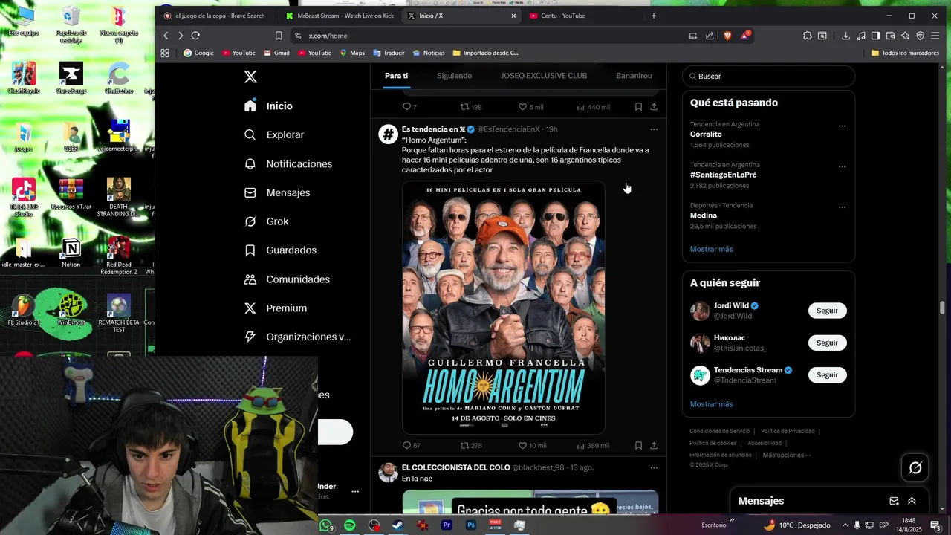Switch to MrBeast Stream Kick tab
Image resolution: width=951 pixels, height=535 pixels.
coord(340,16)
